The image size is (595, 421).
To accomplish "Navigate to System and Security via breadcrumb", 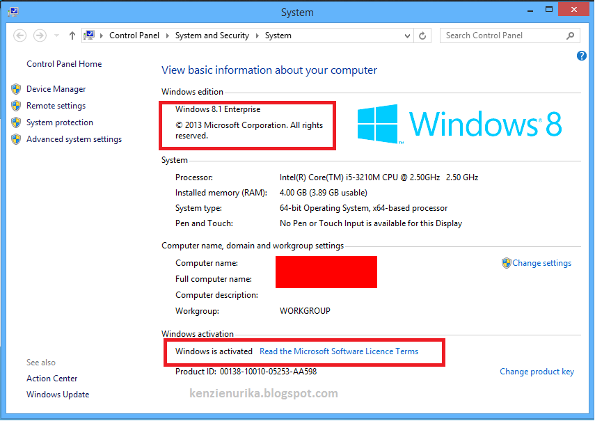I will (212, 35).
